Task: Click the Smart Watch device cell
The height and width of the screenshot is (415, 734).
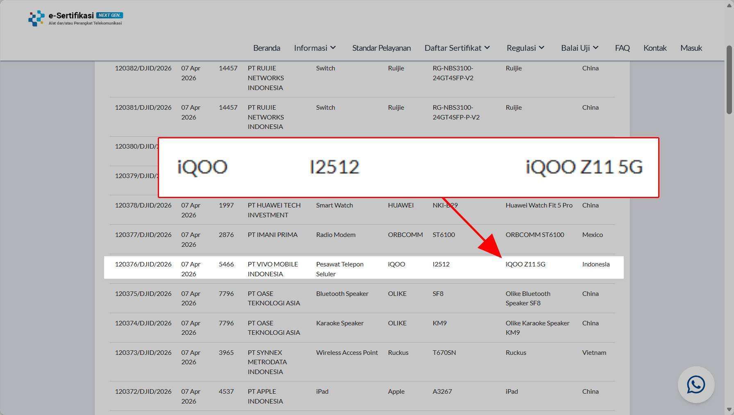Action: [x=334, y=205]
